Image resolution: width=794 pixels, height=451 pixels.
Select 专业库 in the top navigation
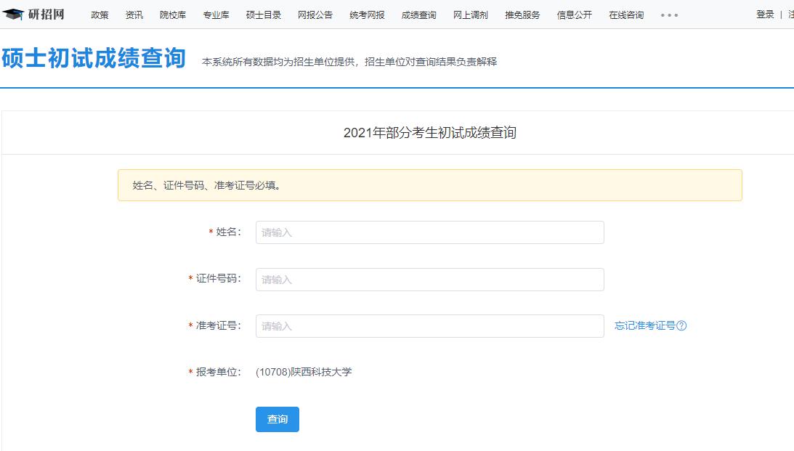(x=216, y=15)
